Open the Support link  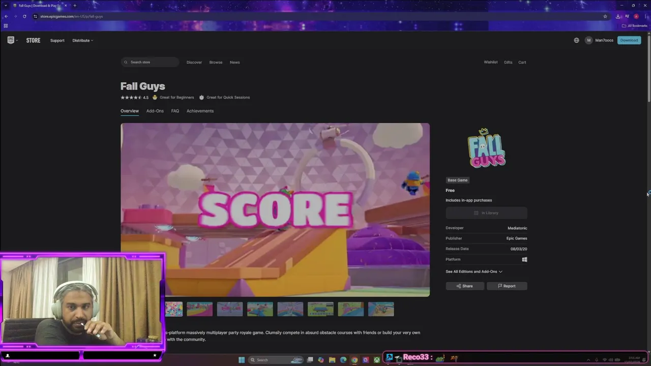(x=57, y=40)
